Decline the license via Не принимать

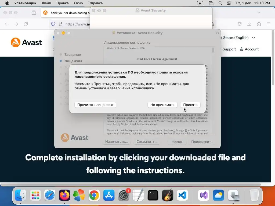point(162,105)
